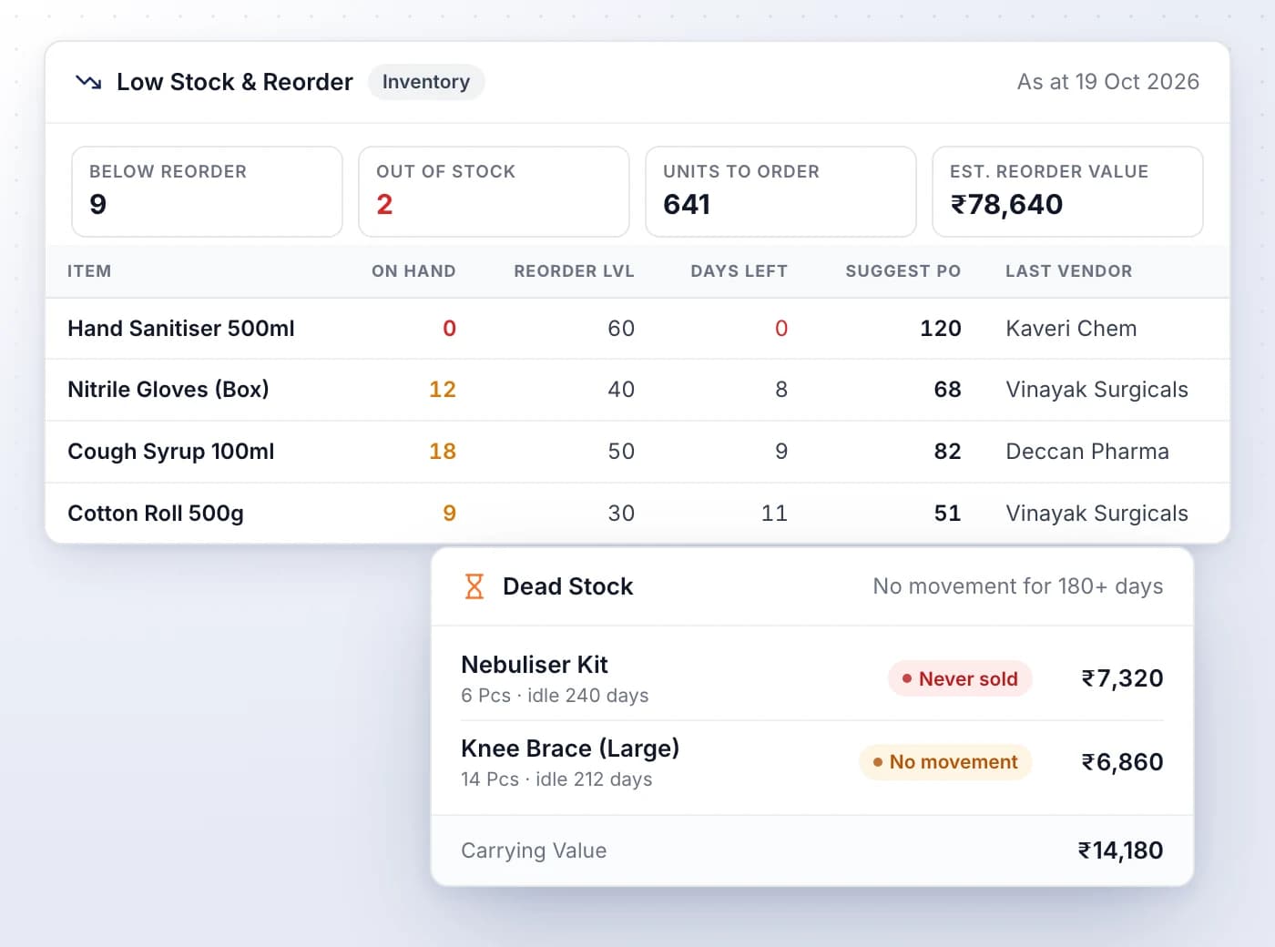Screen dimensions: 1275x947
Task: Click Vinayak Surgicals in the Nitrile Gloves row
Action: tap(1096, 390)
